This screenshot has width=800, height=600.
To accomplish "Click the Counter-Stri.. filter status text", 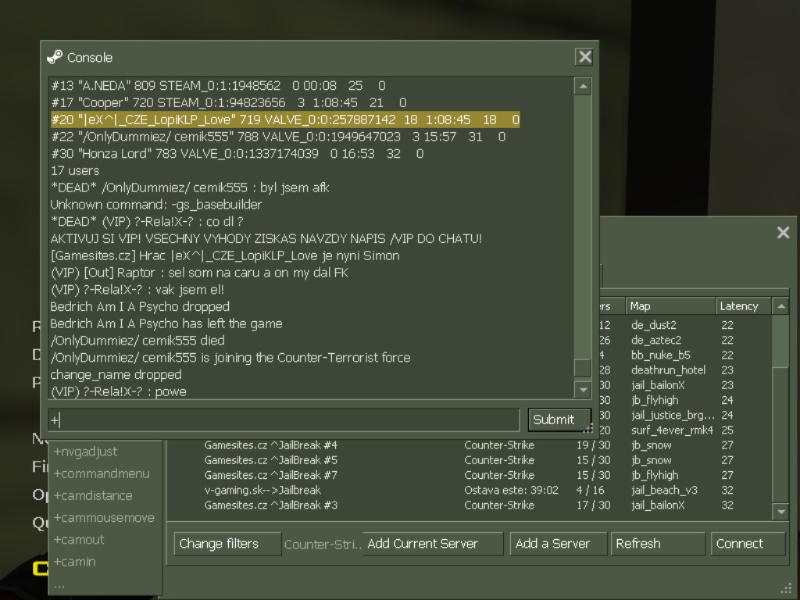I will [x=323, y=545].
